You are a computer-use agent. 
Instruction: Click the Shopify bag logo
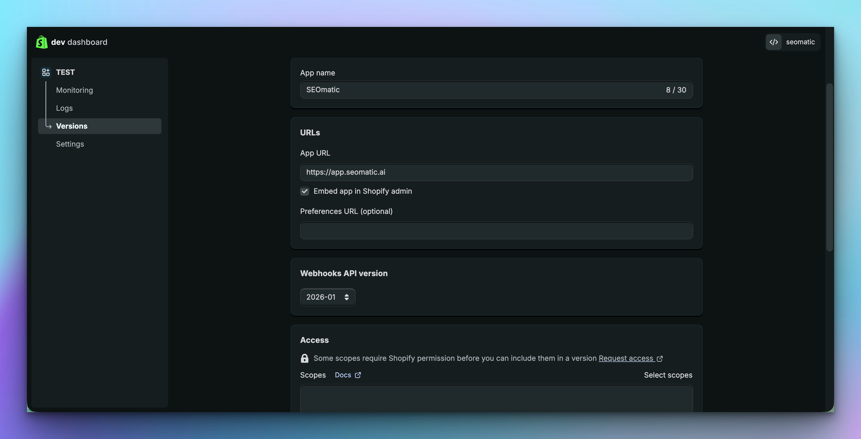(x=42, y=42)
